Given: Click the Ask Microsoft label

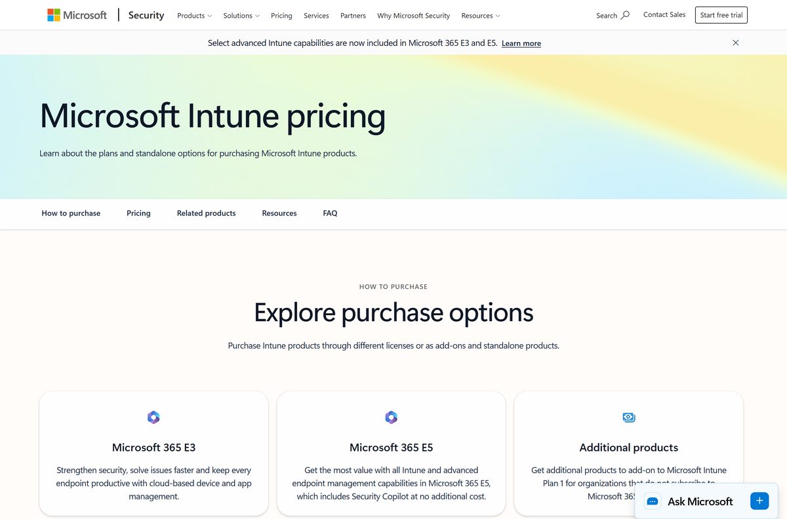Looking at the screenshot, I should (700, 501).
